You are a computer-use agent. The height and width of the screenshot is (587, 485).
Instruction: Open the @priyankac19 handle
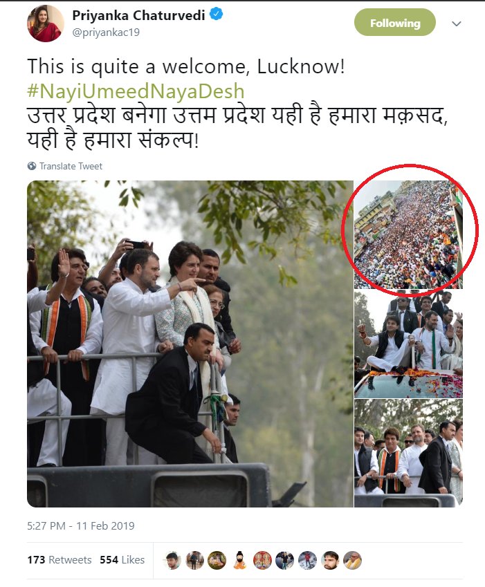tap(106, 32)
